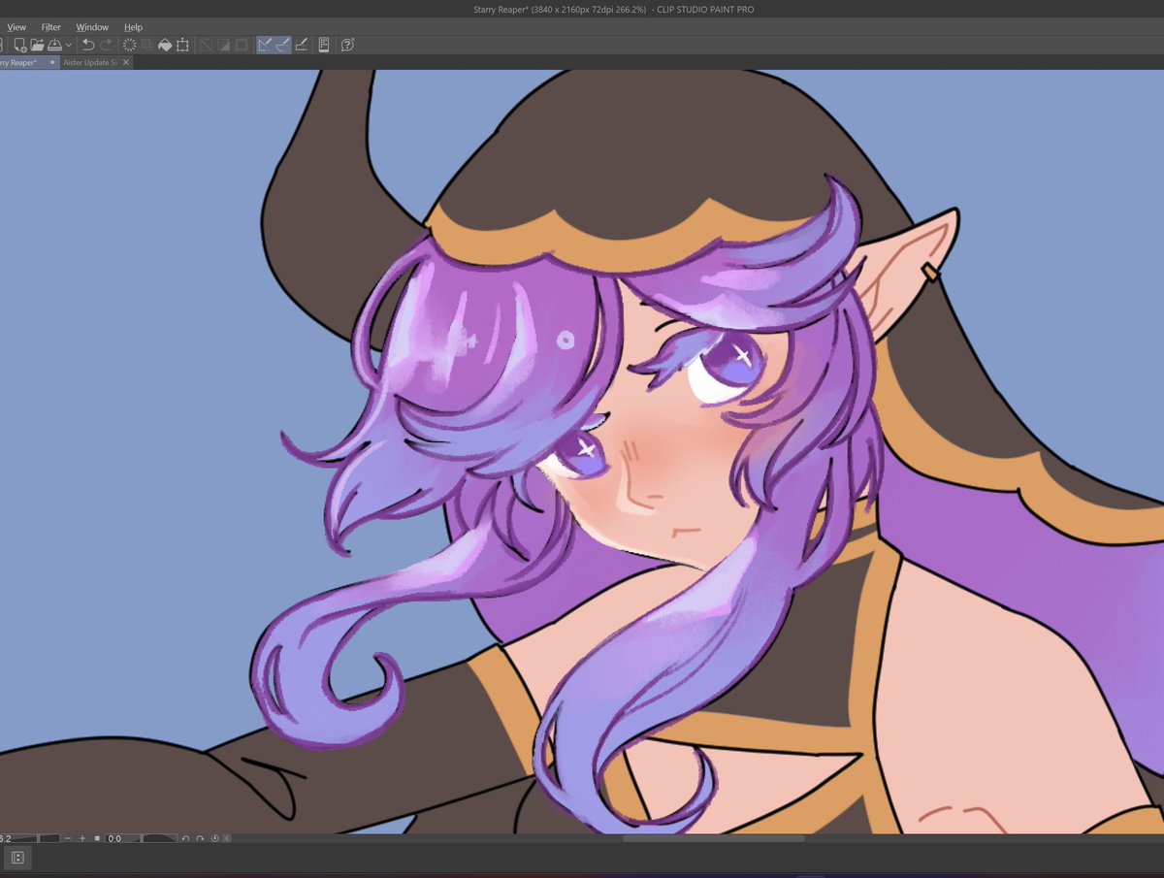Switch to the Aister Update canvas tab

coord(90,62)
